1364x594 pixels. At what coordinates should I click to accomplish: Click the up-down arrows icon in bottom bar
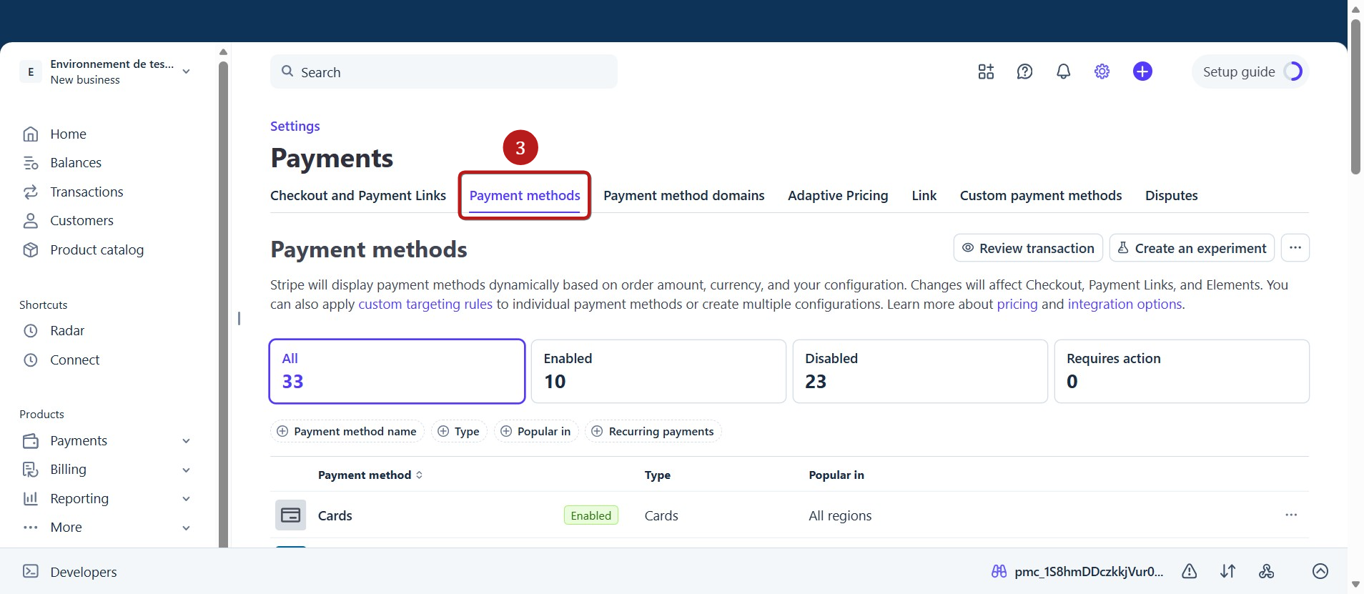tap(1227, 571)
